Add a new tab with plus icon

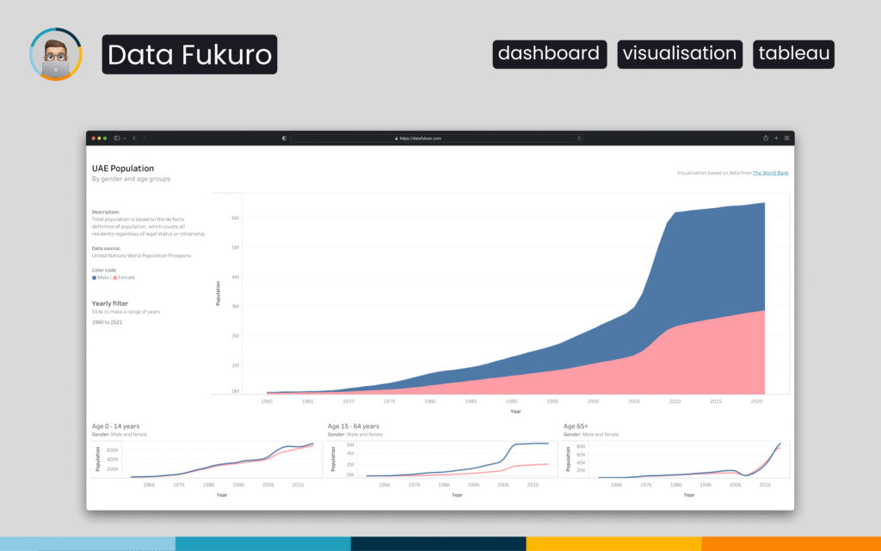776,138
